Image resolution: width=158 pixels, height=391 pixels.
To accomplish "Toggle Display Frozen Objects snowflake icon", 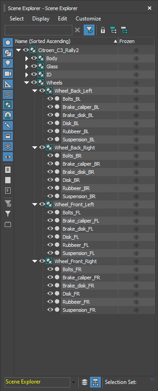I will pos(8,146).
